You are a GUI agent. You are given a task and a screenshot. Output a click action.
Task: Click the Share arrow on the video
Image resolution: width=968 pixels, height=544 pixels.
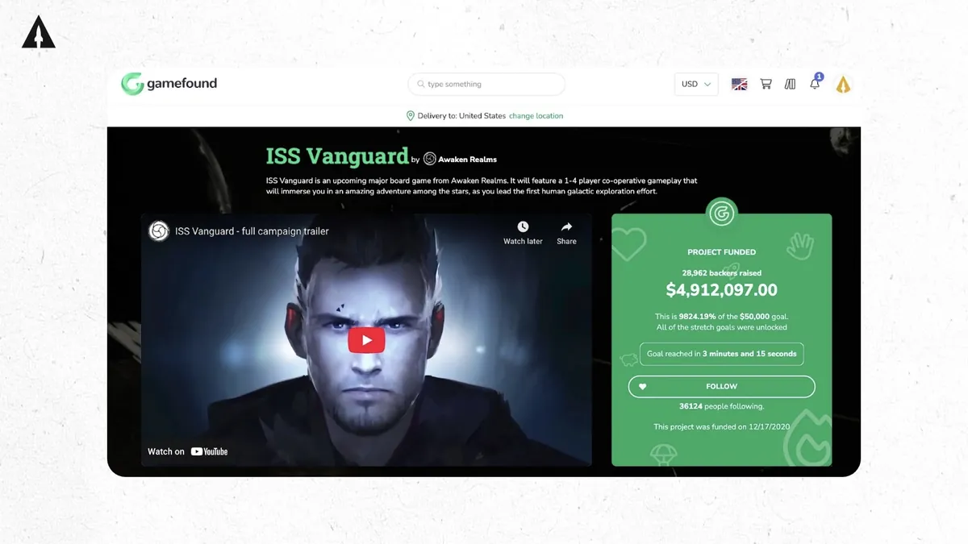(566, 227)
